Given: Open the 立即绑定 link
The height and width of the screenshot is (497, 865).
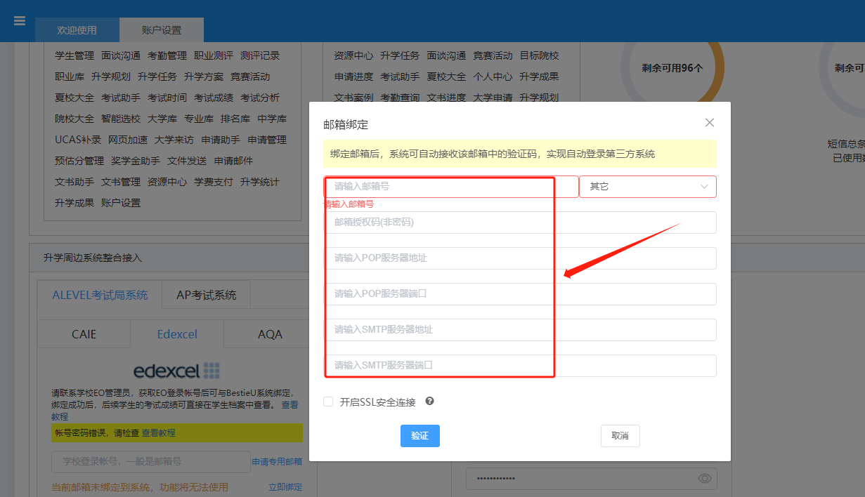Looking at the screenshot, I should tap(285, 487).
